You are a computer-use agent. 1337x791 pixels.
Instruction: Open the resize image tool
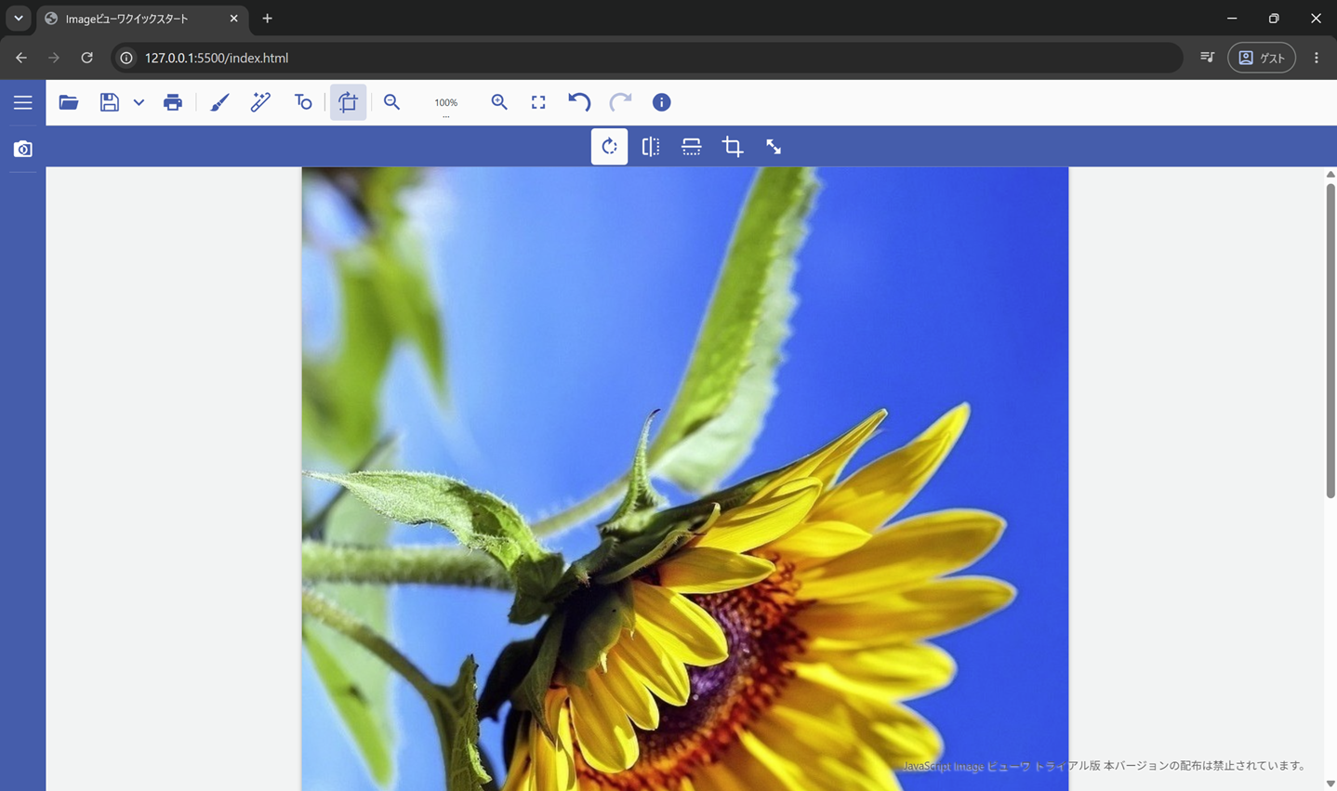coord(774,147)
